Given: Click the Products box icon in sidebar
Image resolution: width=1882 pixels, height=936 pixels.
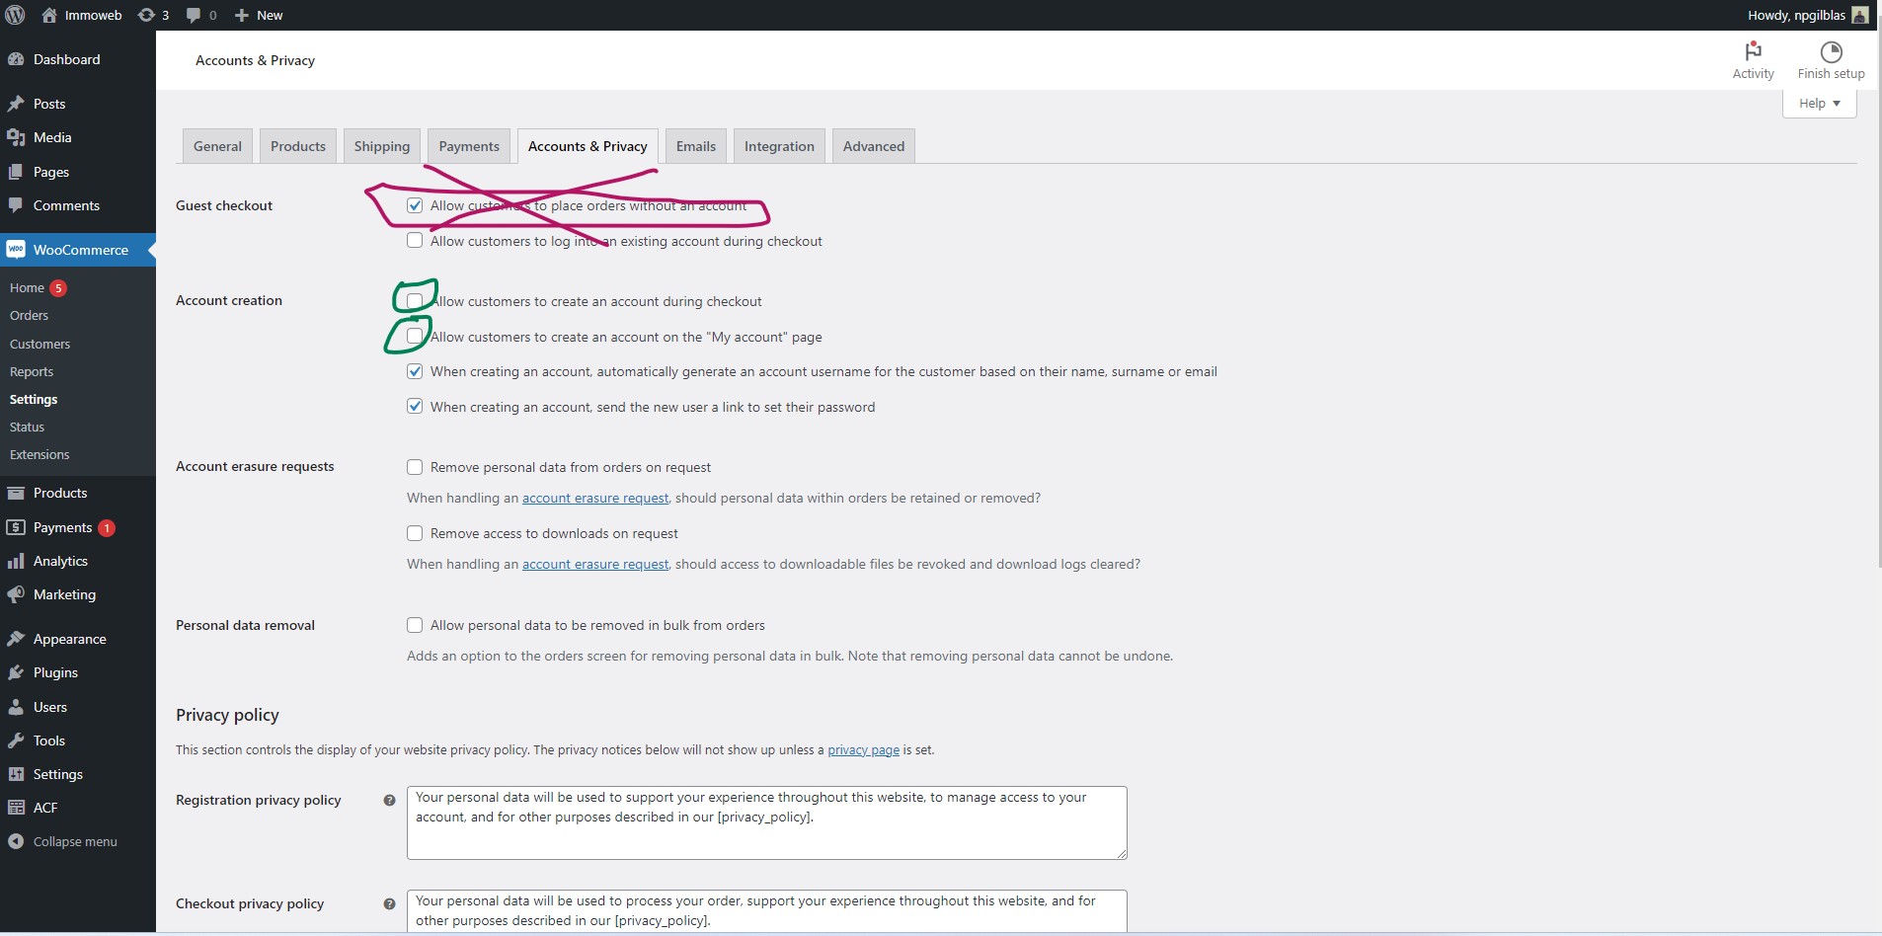Looking at the screenshot, I should (16, 493).
